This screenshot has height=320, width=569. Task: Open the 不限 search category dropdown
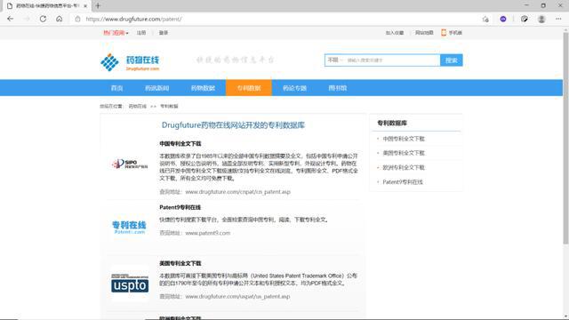click(x=334, y=60)
